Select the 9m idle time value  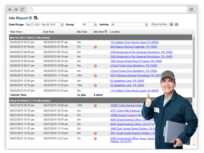[79, 66]
